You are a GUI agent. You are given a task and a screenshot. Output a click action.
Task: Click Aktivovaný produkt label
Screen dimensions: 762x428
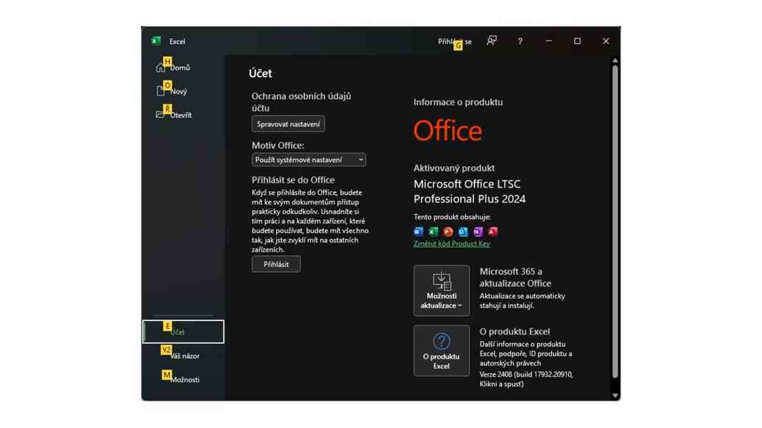click(x=454, y=168)
